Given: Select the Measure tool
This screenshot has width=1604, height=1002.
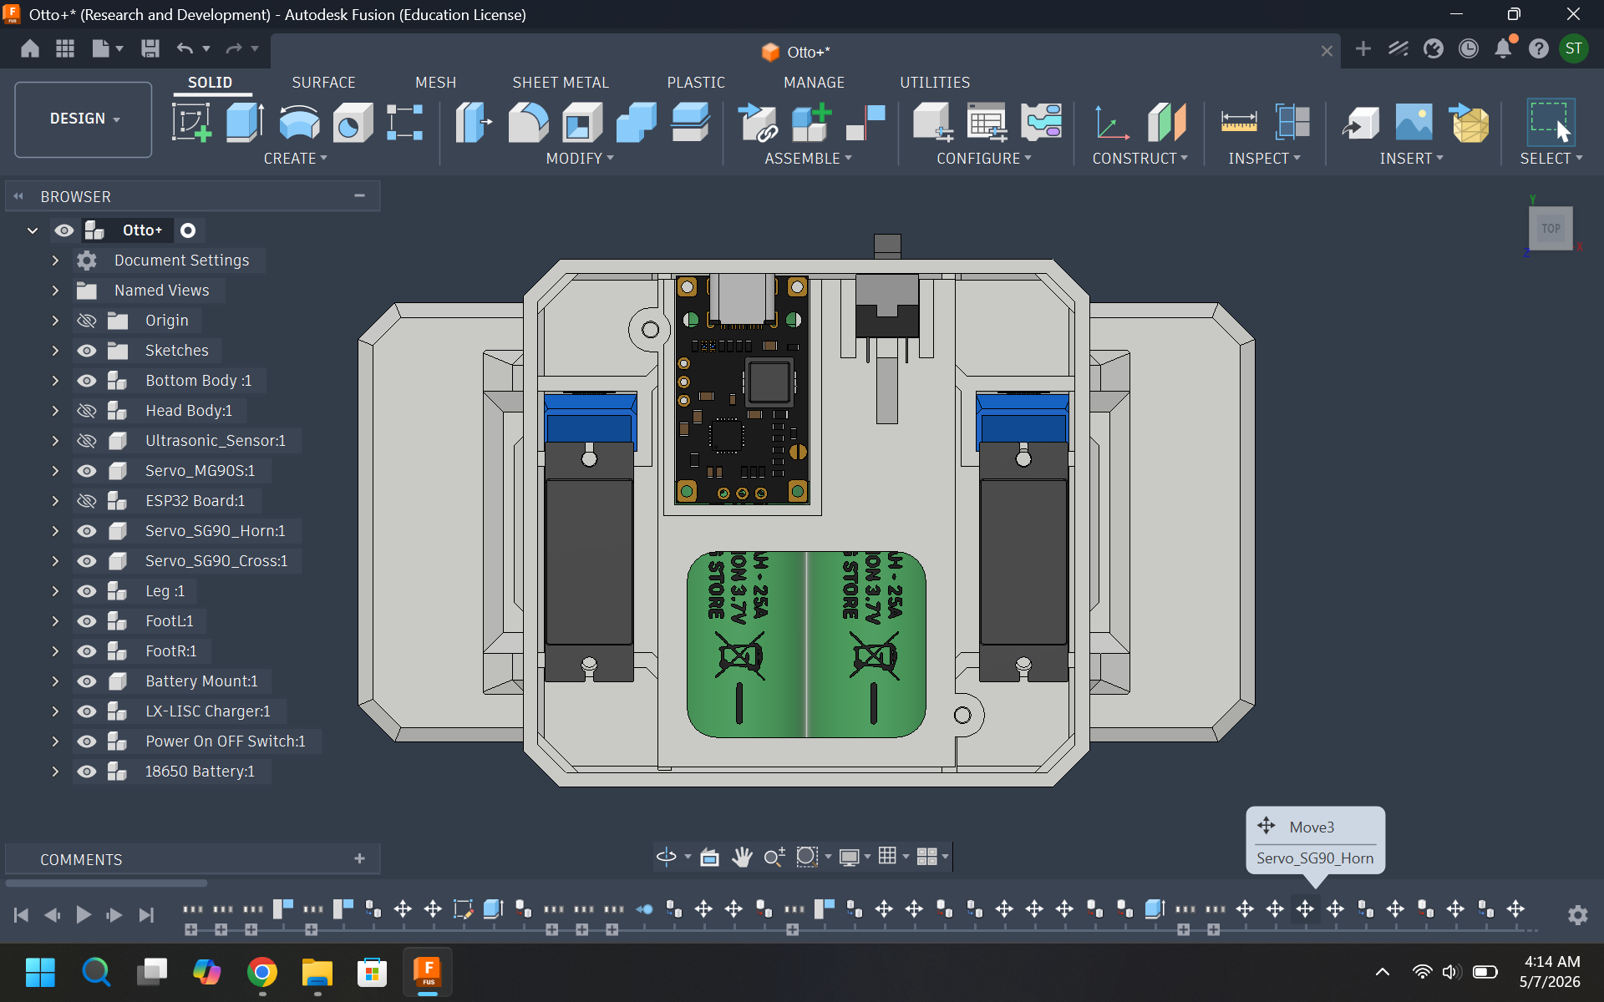Looking at the screenshot, I should pos(1239,122).
